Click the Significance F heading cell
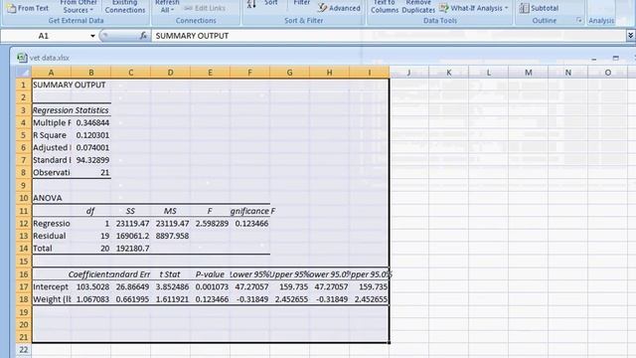Screen dimensions: 636x358 [249, 211]
